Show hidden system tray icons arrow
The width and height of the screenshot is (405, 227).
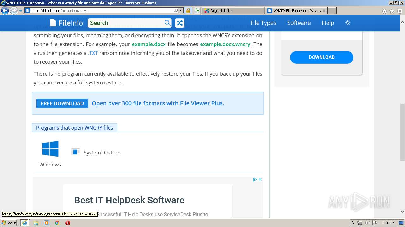pyautogui.click(x=353, y=223)
